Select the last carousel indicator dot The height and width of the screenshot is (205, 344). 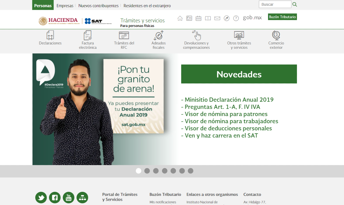tap(190, 171)
